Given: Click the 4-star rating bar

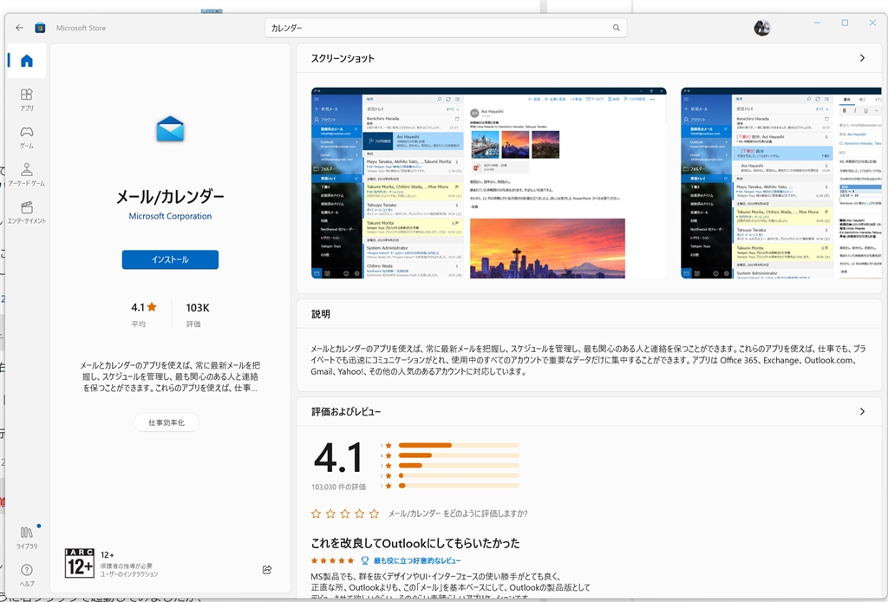Looking at the screenshot, I should [459, 455].
